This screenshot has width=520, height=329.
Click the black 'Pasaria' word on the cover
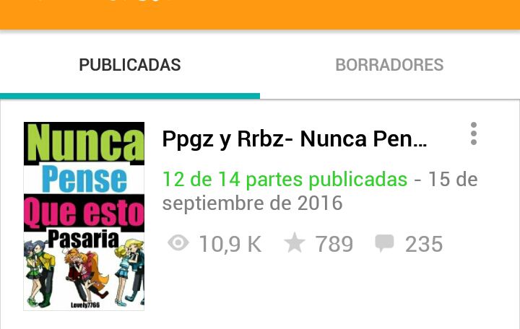point(83,239)
